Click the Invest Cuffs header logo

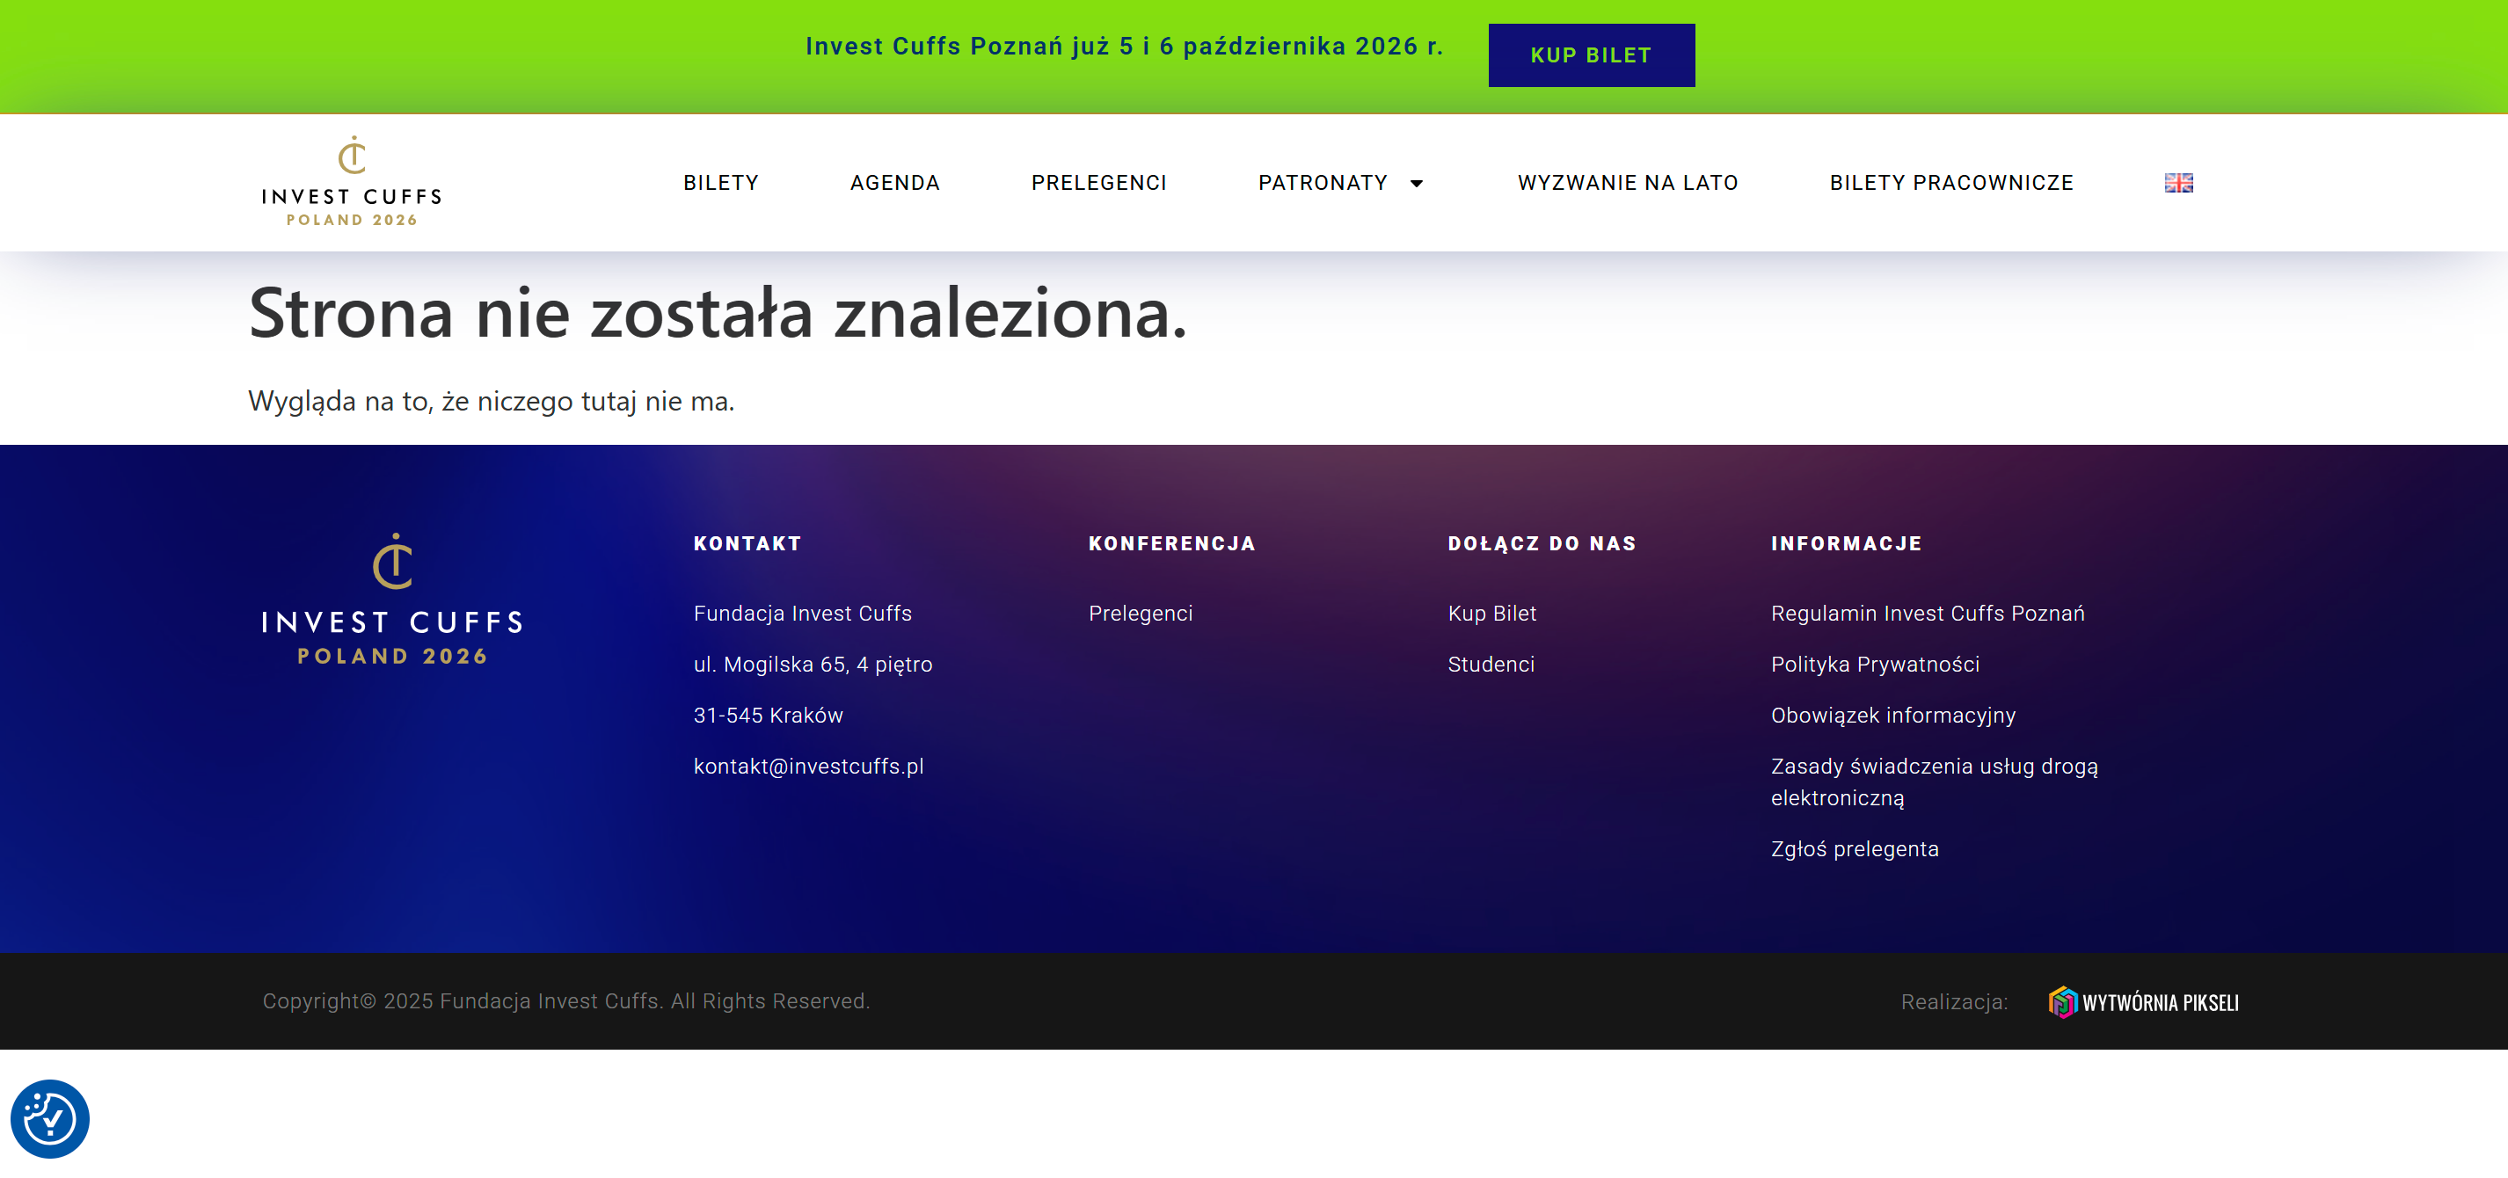click(352, 182)
